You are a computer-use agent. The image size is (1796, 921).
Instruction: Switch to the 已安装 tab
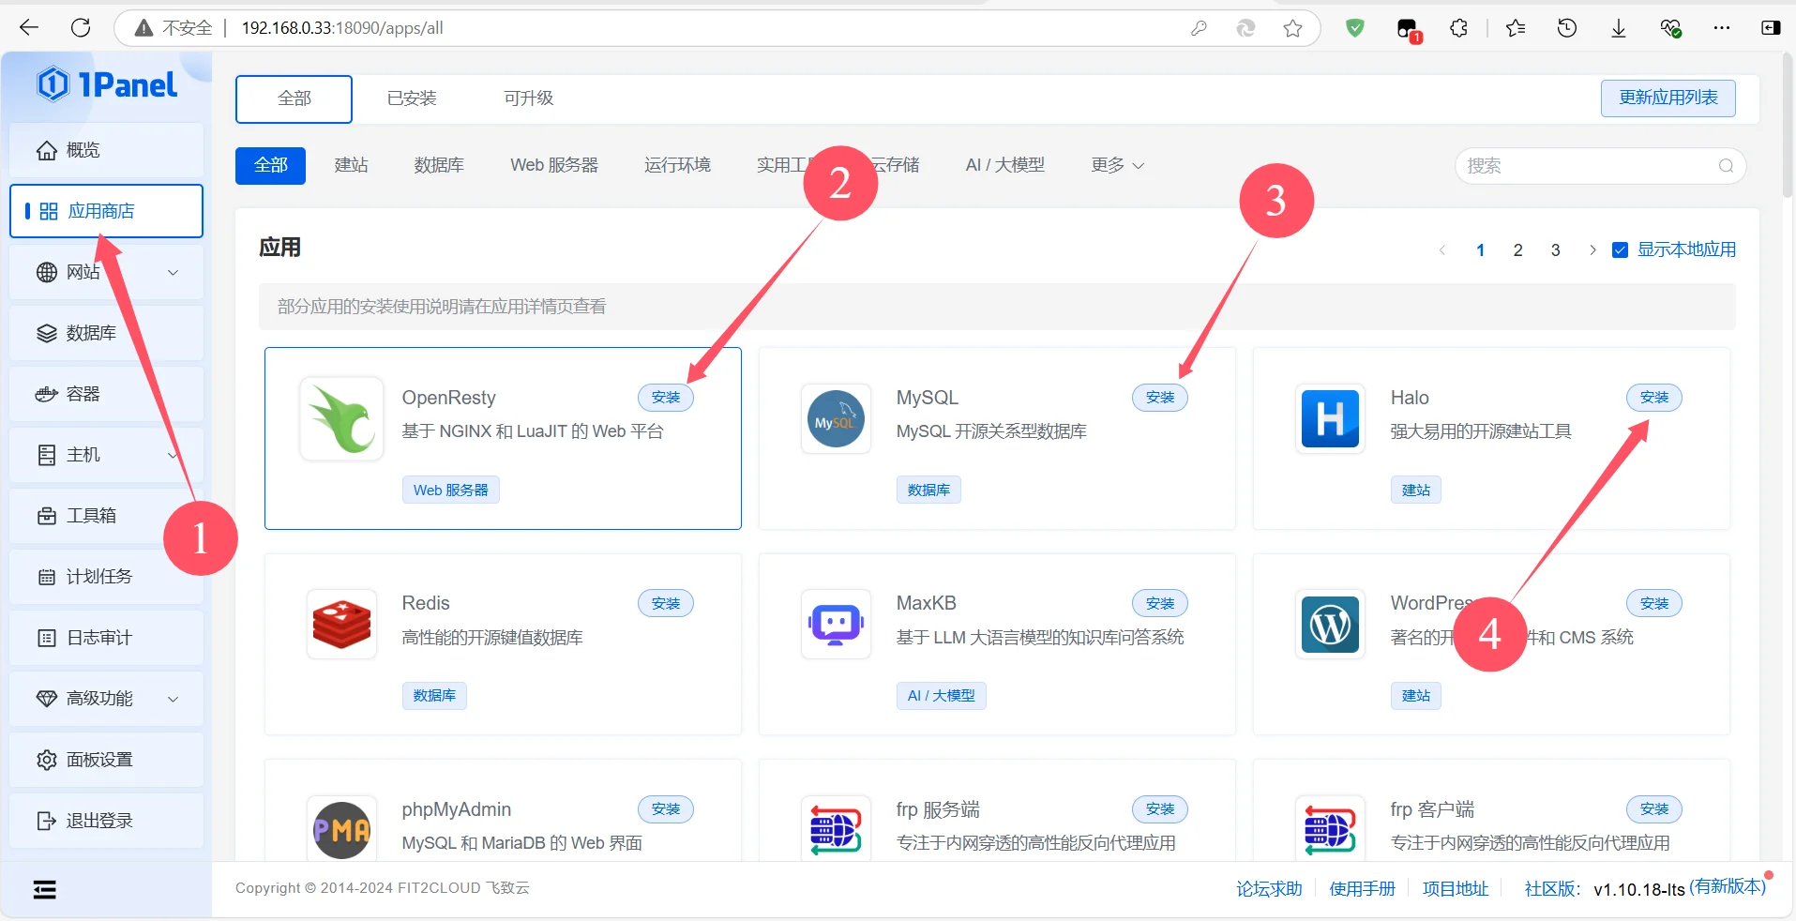coord(412,98)
